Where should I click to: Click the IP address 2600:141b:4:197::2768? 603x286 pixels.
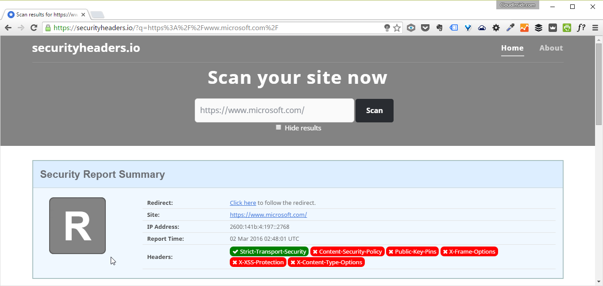259,227
